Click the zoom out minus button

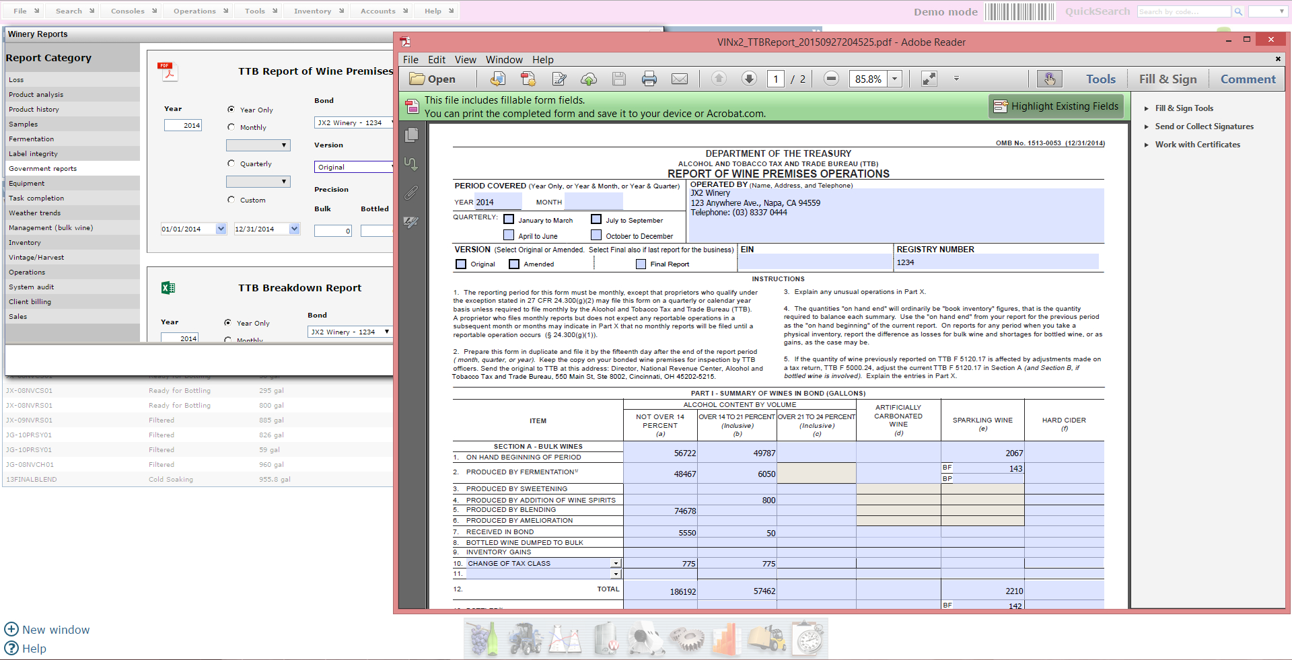pyautogui.click(x=831, y=79)
